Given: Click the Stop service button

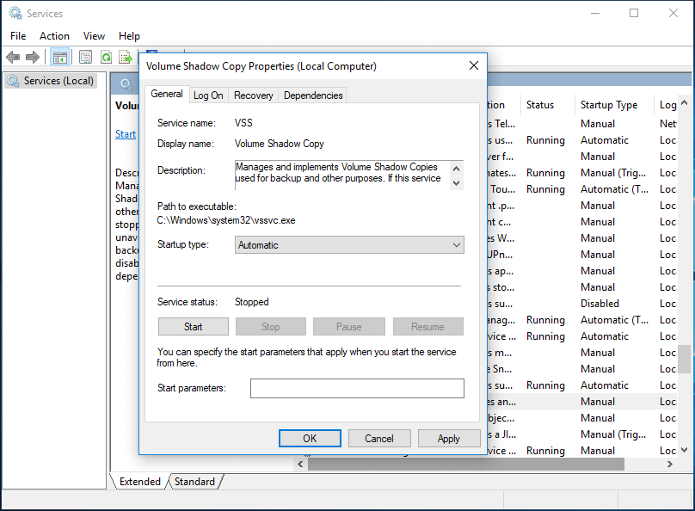Looking at the screenshot, I should pos(270,327).
